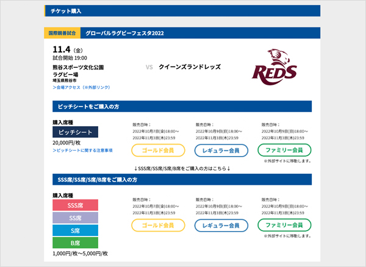The height and width of the screenshot is (267, 366).
Task: Choose ファミリー会員 button for SSS/SS/S/B seats
Action: [x=284, y=225]
